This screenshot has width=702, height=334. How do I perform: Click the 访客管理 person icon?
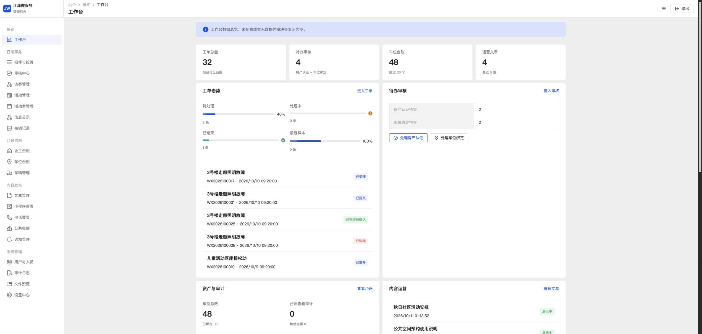9,84
